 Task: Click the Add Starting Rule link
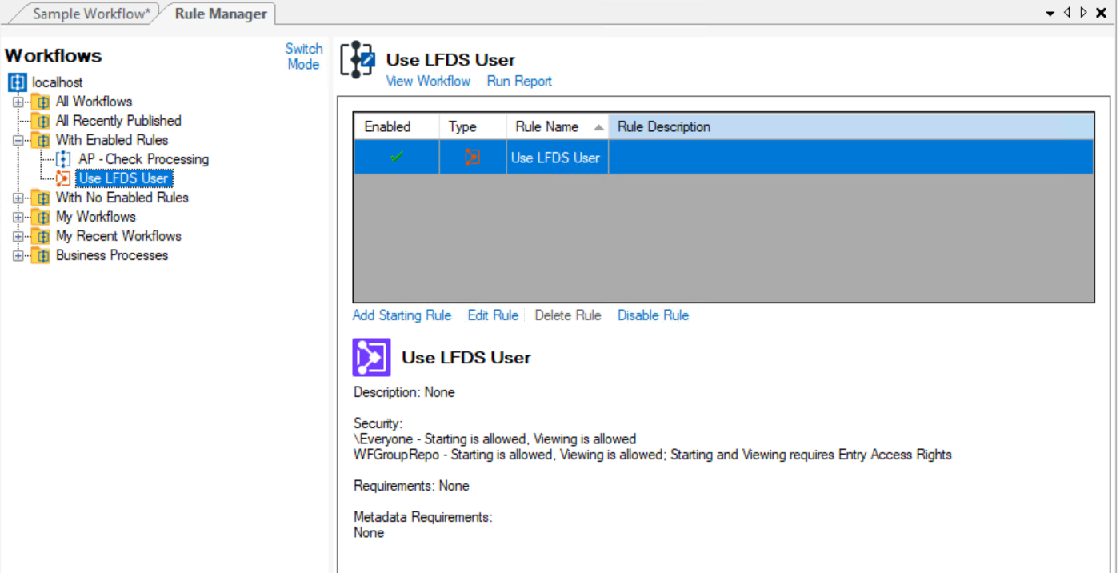click(x=402, y=315)
